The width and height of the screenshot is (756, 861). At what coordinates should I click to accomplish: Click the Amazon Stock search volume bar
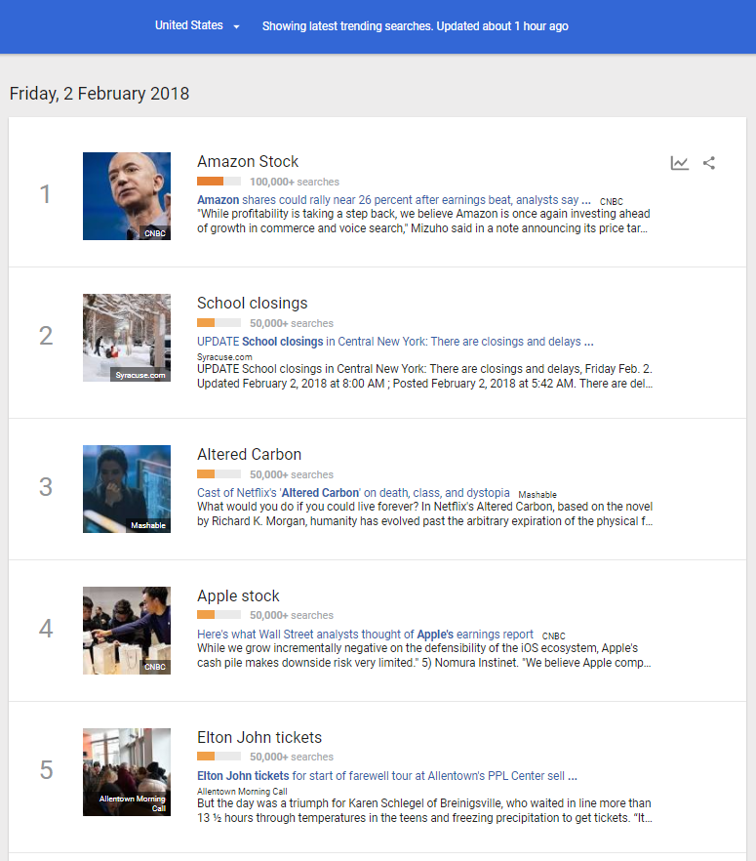tap(219, 182)
